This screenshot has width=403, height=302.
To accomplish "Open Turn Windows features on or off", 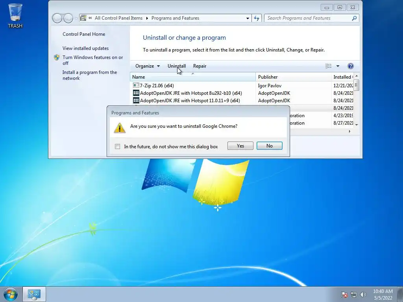I will coord(93,60).
